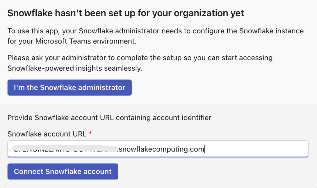This screenshot has height=188, width=317.
Task: Place cursor after "snowflakecomputing.com" in the field
Action: 205,149
